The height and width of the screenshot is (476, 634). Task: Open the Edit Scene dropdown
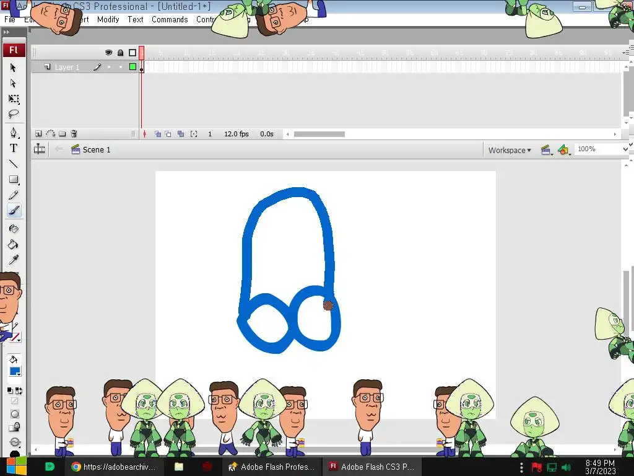click(546, 150)
